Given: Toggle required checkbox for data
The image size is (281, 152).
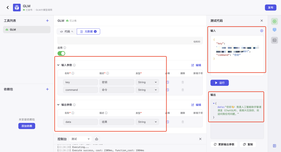Looking at the screenshot, I should pos(167,122).
